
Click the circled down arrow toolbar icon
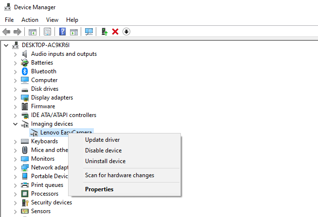pos(126,32)
